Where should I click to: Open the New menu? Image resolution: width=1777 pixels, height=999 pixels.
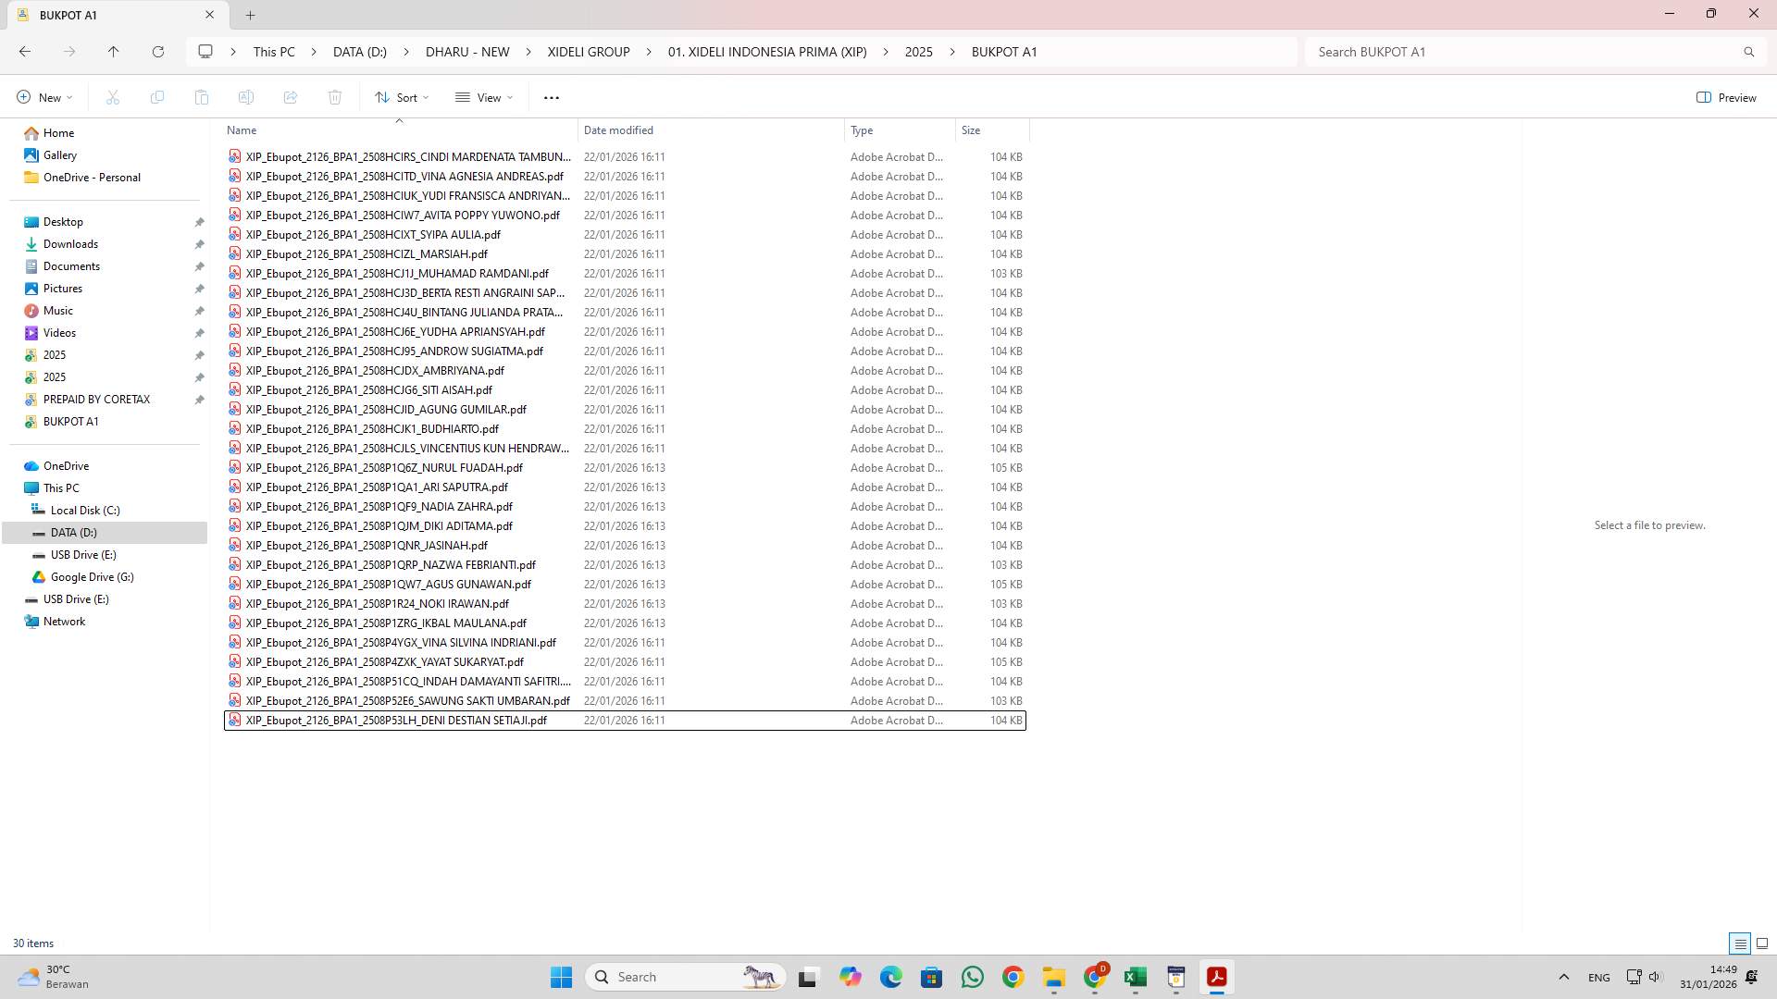pos(43,97)
